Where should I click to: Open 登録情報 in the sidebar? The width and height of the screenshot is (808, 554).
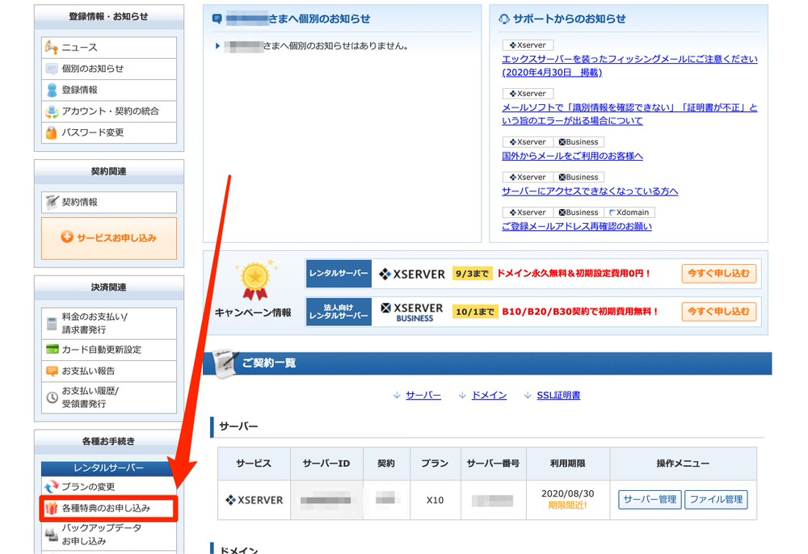(109, 90)
